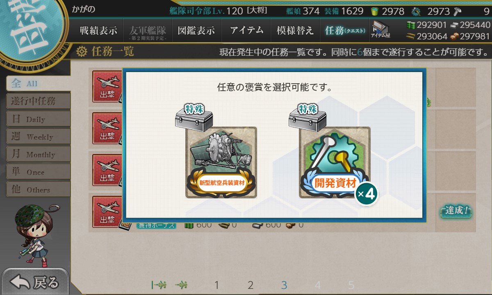
Task: Select the 全 All filter
Action: 39,83
